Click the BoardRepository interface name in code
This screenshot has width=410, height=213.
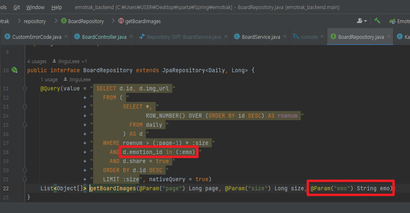click(x=108, y=70)
